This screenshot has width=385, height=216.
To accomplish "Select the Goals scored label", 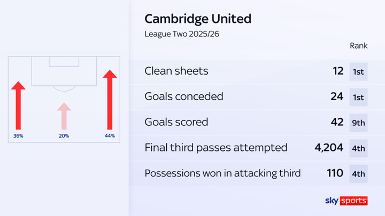I will click(176, 122).
